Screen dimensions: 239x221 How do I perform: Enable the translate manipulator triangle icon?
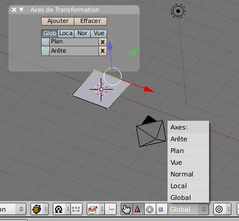click(x=138, y=209)
